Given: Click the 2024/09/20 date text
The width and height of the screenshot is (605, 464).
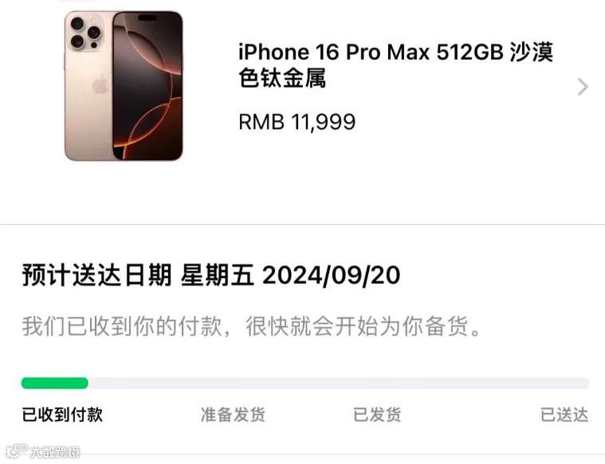Looking at the screenshot, I should click(331, 275).
